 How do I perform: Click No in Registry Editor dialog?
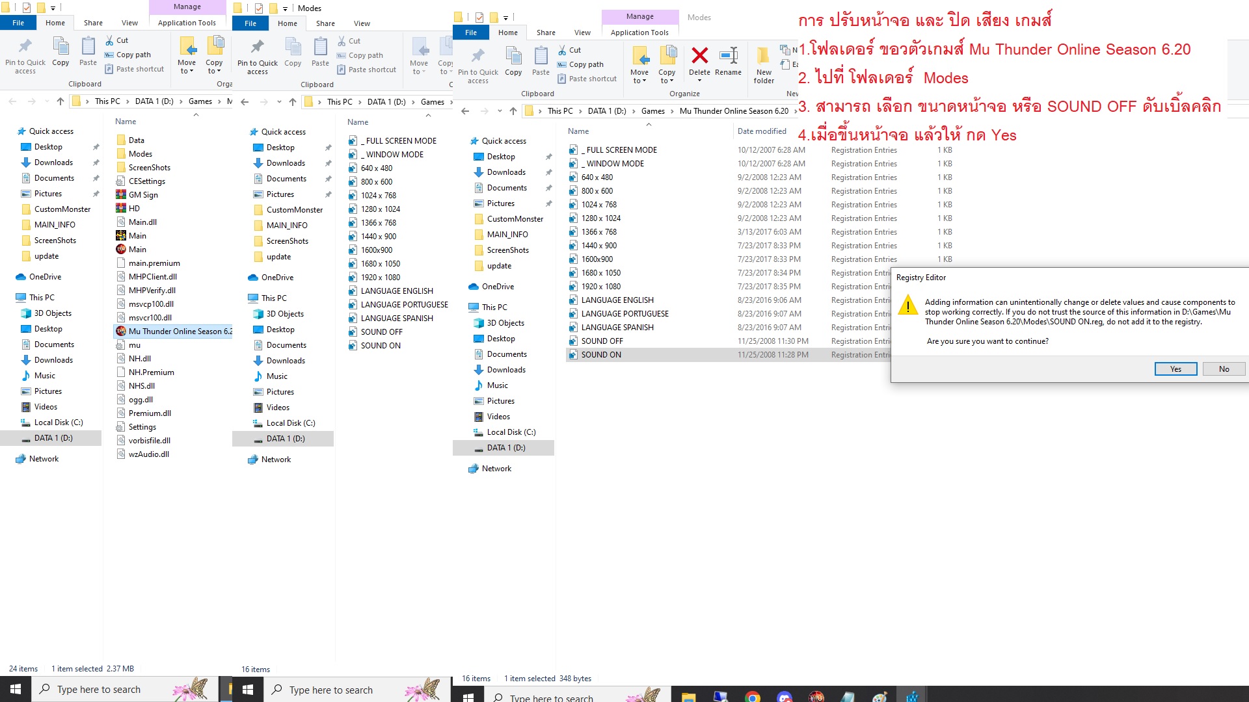[1224, 369]
